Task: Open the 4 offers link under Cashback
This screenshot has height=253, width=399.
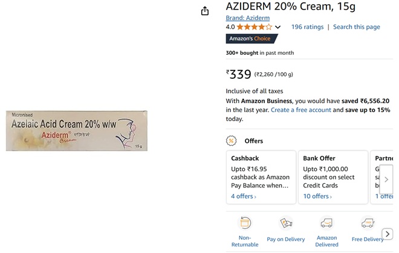Action: pyautogui.click(x=244, y=196)
